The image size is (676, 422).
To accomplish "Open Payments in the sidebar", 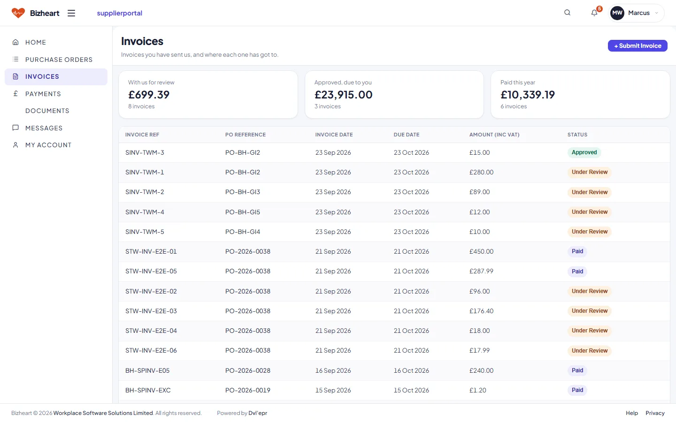I will (x=56, y=94).
